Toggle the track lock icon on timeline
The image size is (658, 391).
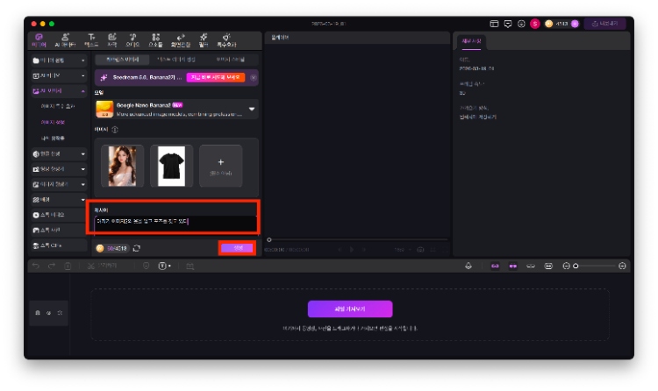(37, 312)
